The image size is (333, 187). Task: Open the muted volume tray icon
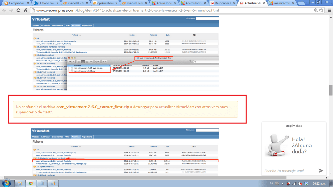point(300,184)
